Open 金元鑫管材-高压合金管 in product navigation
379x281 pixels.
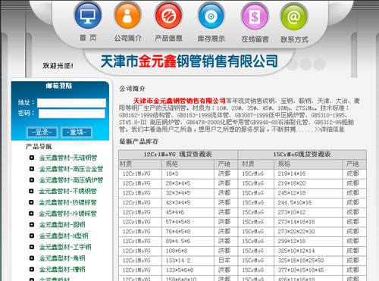pos(71,169)
